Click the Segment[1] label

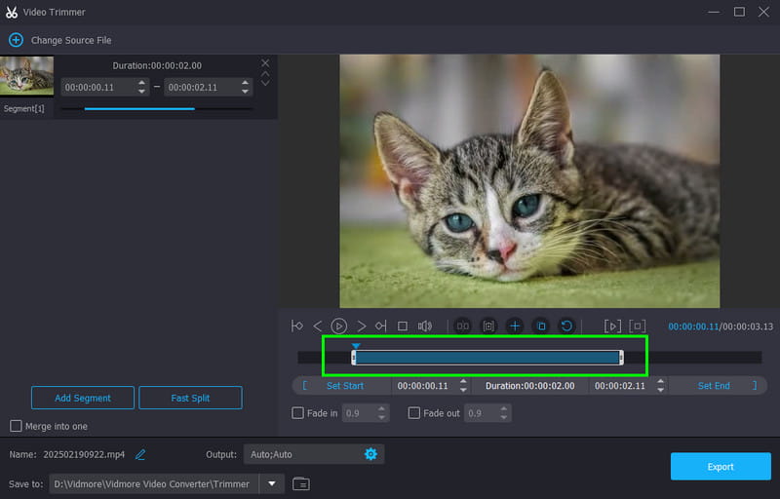pos(23,108)
